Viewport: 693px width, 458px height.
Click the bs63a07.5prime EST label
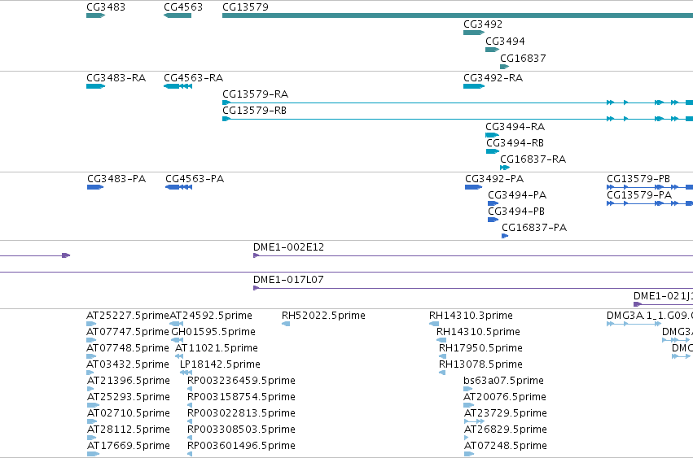pyautogui.click(x=503, y=380)
